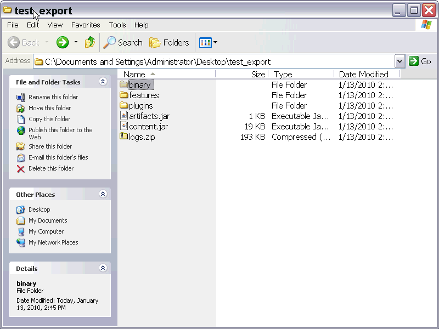
Task: Click the Go button
Action: point(420,61)
